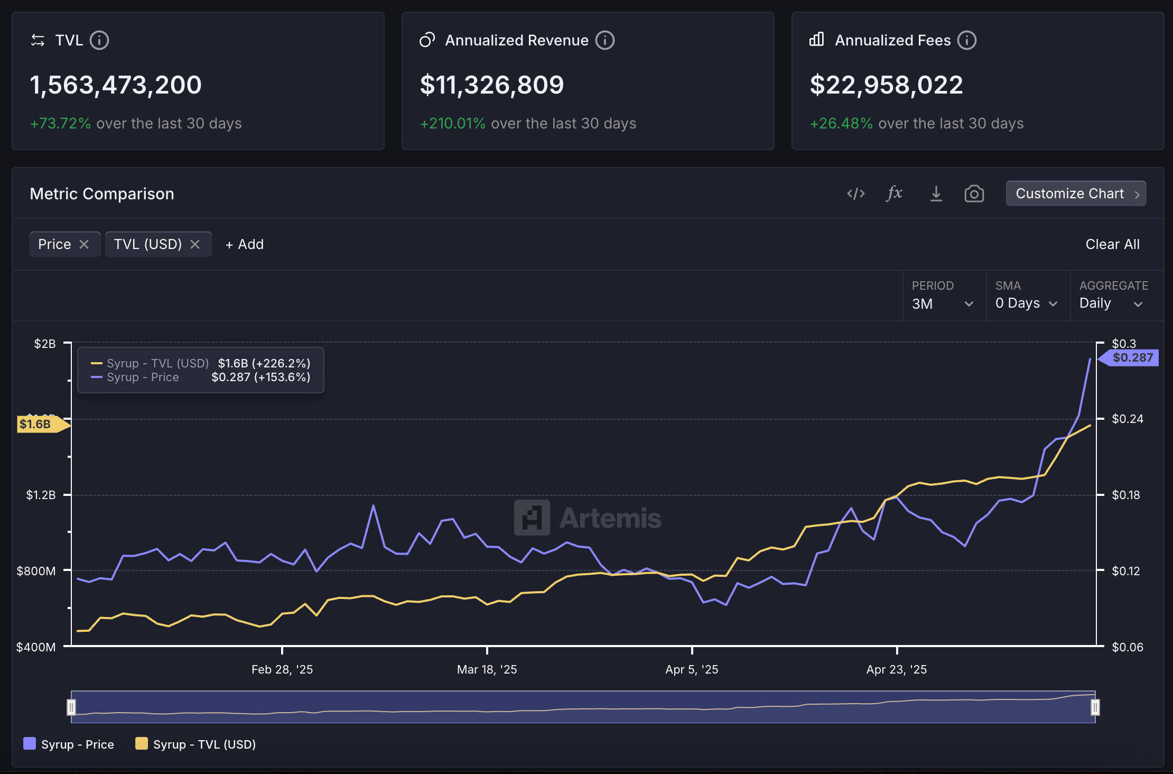Open the SMA 0 Days dropdown

[1026, 303]
